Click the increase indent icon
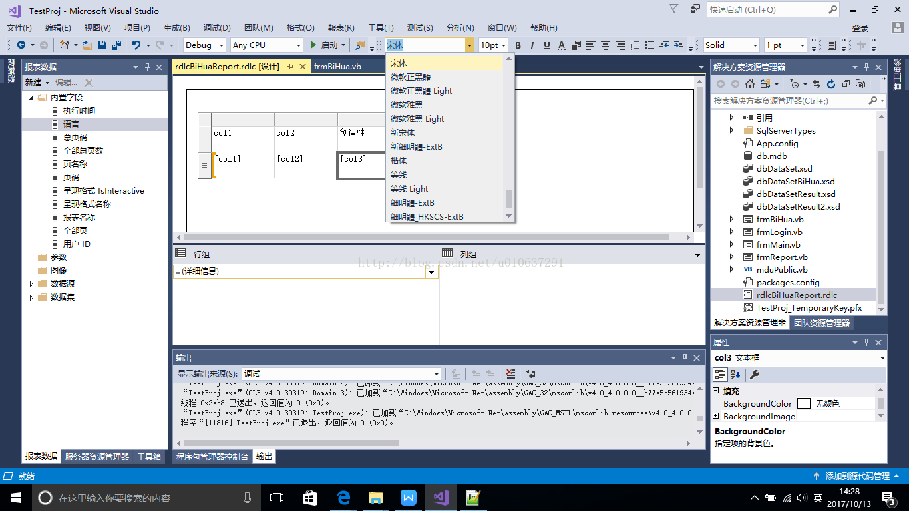909x511 pixels. click(679, 45)
